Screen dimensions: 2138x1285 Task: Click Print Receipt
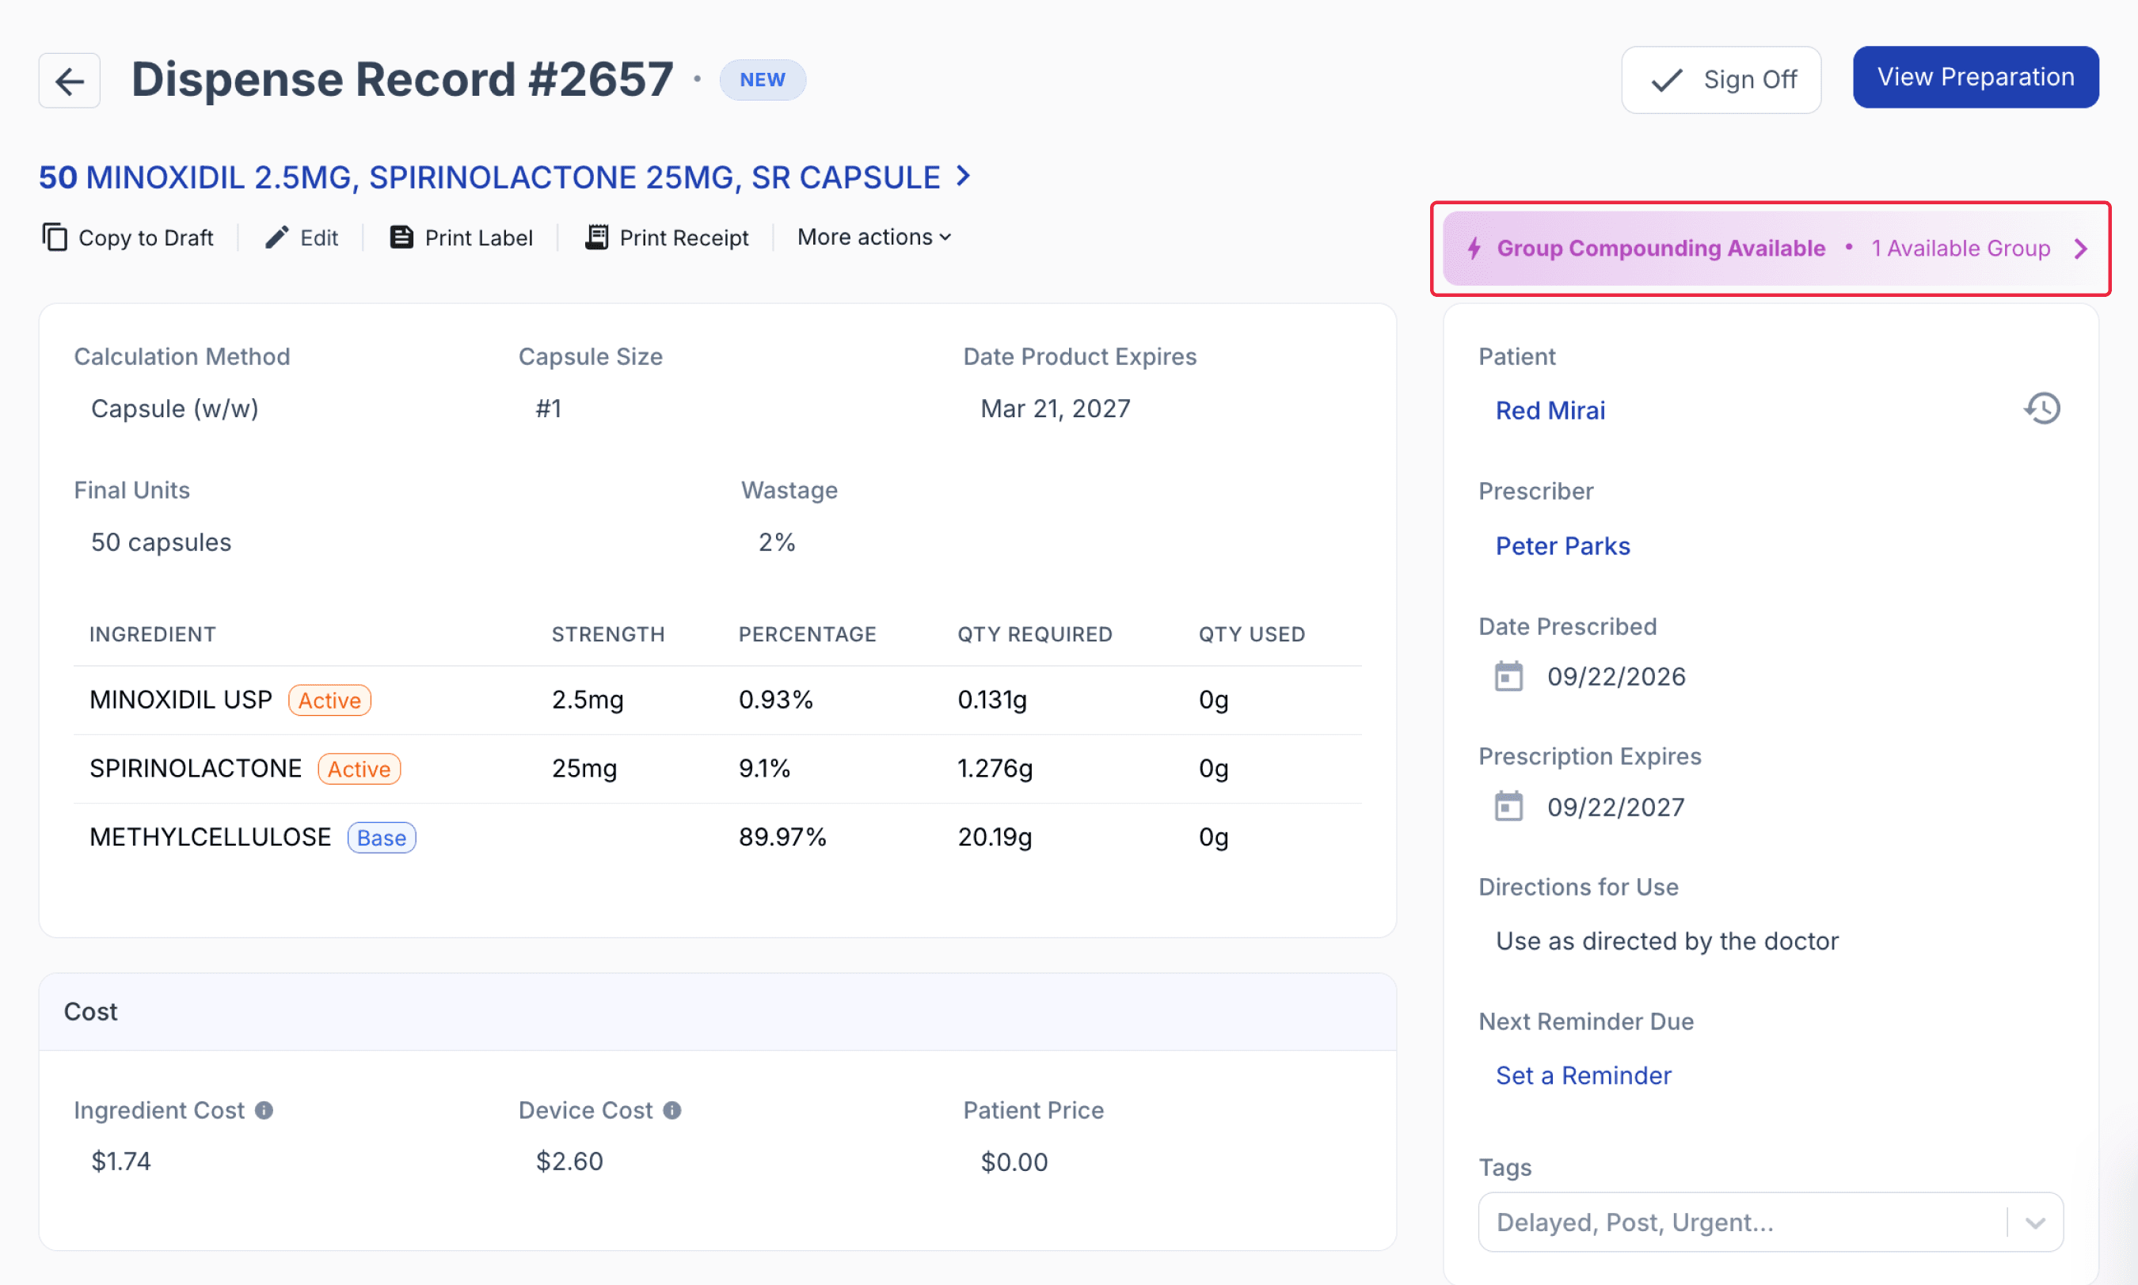667,238
